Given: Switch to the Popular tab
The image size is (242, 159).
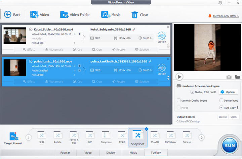Looking at the screenshot, I should click(65, 153).
